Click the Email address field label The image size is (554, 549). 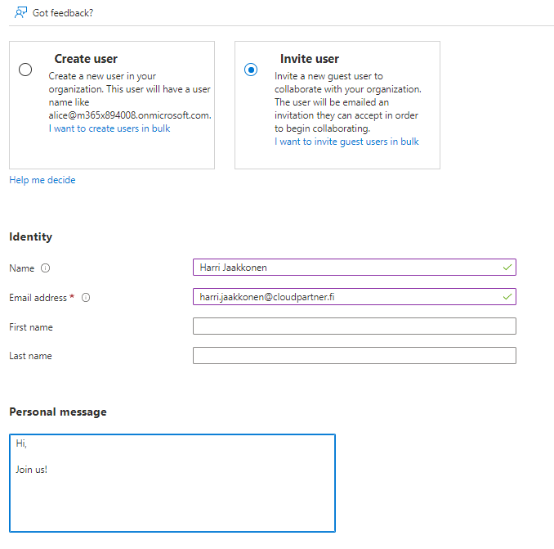(x=38, y=298)
